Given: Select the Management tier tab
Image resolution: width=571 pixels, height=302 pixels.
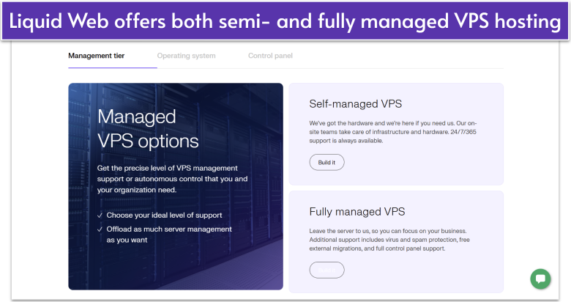Looking at the screenshot, I should click(95, 56).
